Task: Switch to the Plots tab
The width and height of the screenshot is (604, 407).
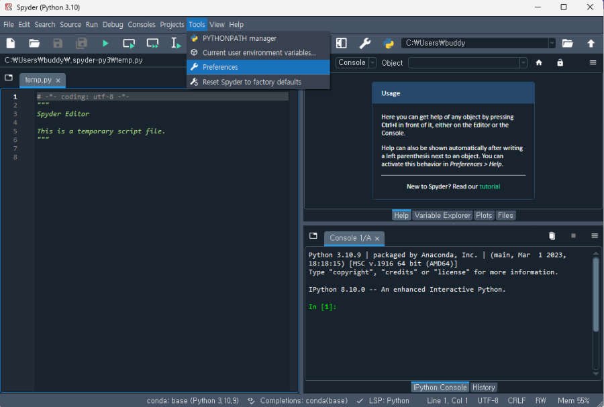Action: tap(484, 215)
